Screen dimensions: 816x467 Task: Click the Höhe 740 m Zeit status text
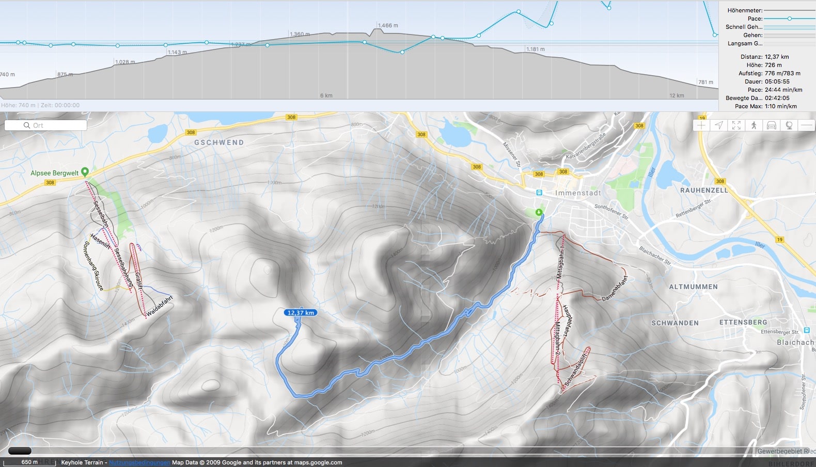[x=40, y=105]
